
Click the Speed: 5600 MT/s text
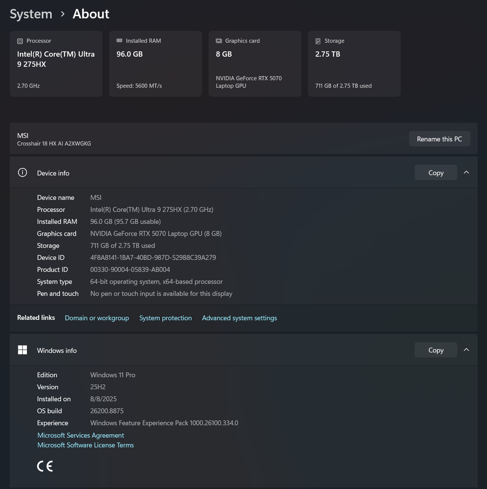pos(139,86)
